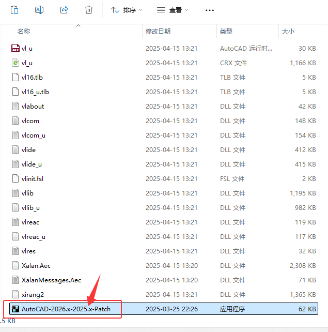This screenshot has height=332, width=328.
Task: Select the vl_u ARX file icon
Action: coord(15,48)
